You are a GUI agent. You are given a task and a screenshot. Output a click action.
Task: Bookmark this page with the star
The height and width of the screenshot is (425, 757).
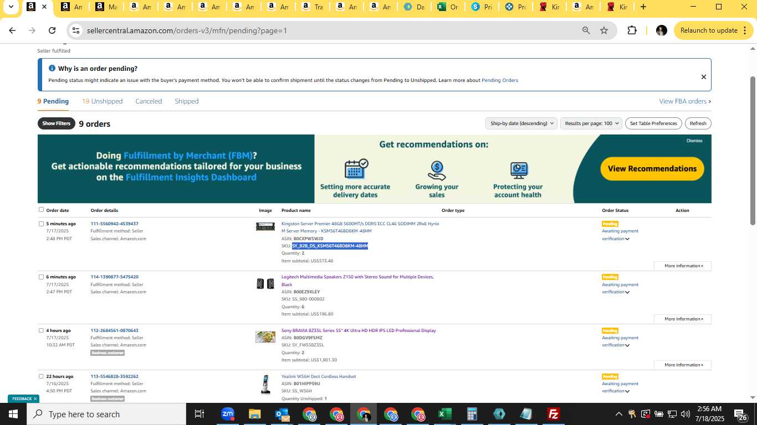[604, 30]
